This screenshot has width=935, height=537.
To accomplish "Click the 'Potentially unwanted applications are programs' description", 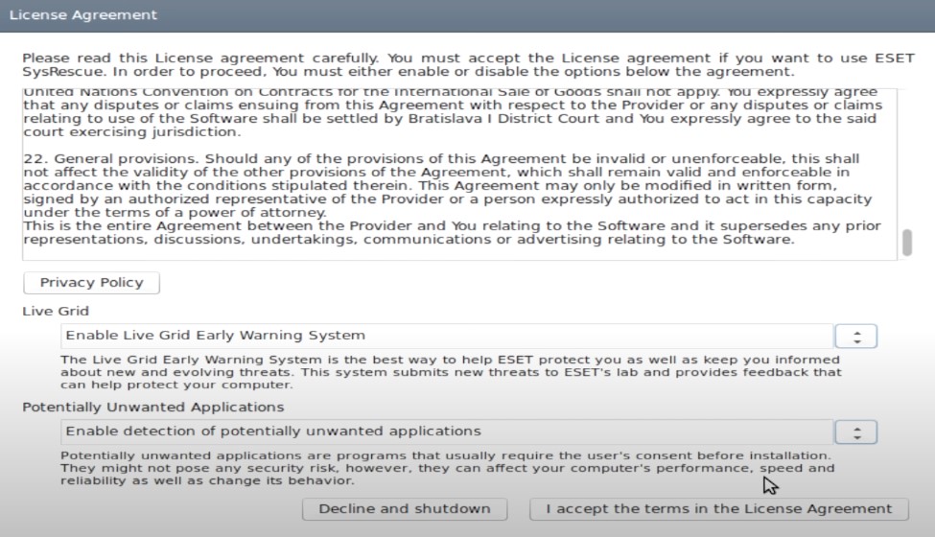I will (447, 469).
